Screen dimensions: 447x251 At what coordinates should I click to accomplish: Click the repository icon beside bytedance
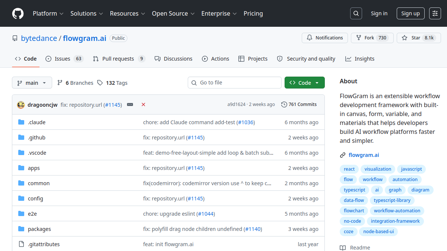coord(15,38)
